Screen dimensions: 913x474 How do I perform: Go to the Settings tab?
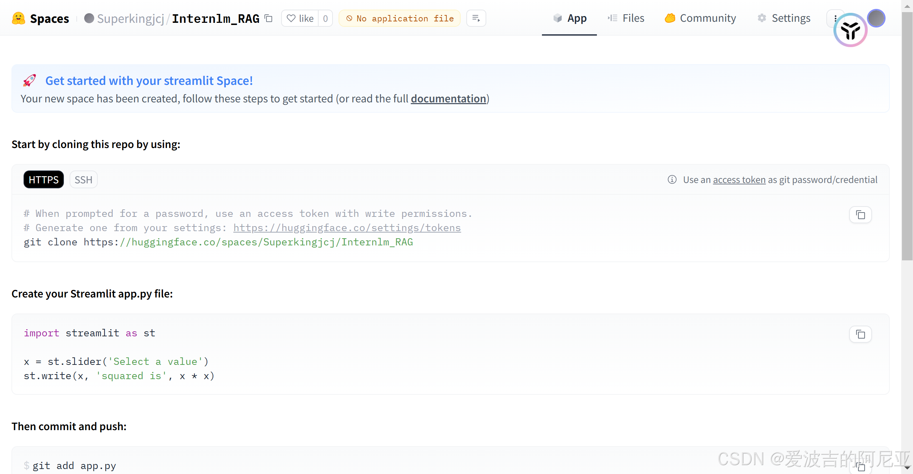click(784, 18)
